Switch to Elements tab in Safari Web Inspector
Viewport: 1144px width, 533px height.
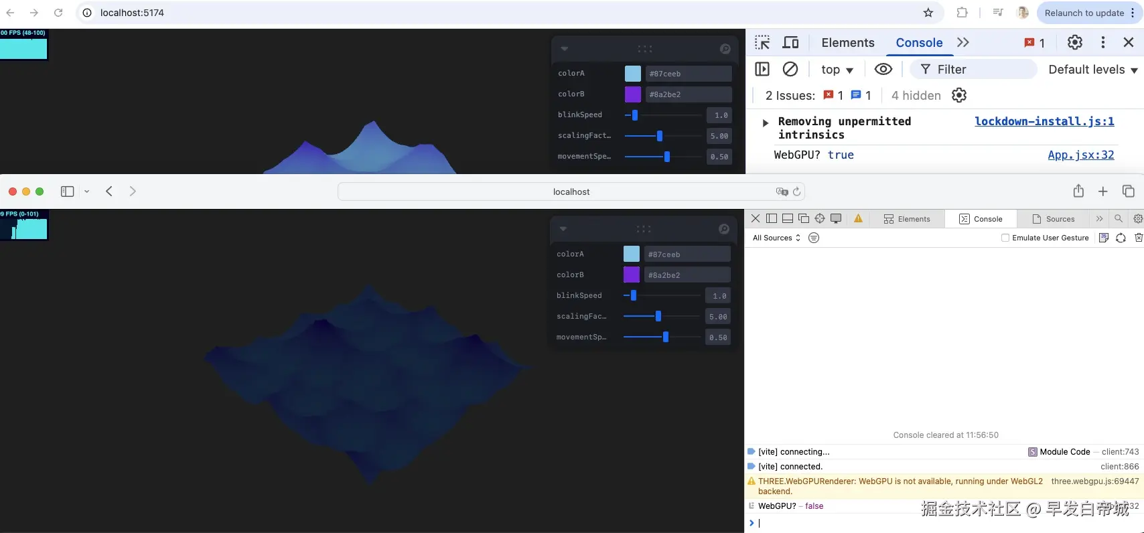pyautogui.click(x=907, y=219)
